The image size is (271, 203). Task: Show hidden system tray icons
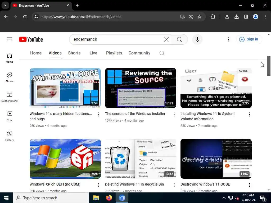pos(224,198)
